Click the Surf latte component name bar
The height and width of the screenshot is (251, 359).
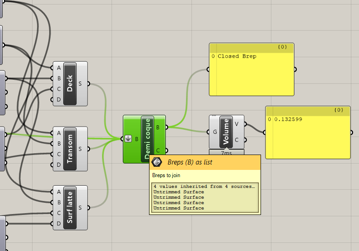[x=70, y=208]
